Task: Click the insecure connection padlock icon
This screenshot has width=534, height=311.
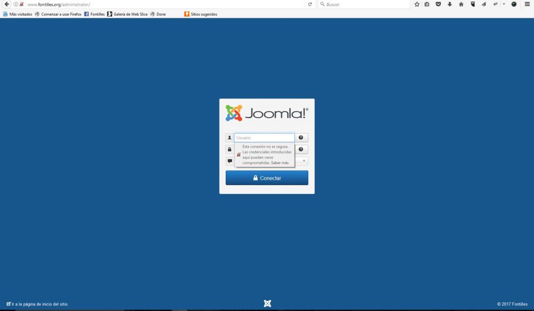Action: [x=21, y=4]
